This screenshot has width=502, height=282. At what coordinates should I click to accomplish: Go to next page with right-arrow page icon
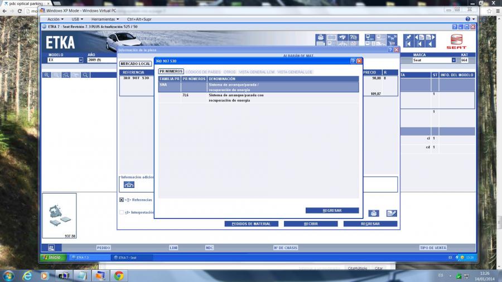[431, 37]
